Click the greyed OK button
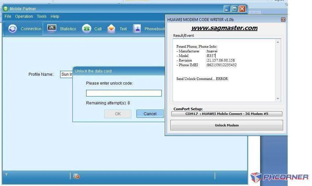 click(118, 114)
